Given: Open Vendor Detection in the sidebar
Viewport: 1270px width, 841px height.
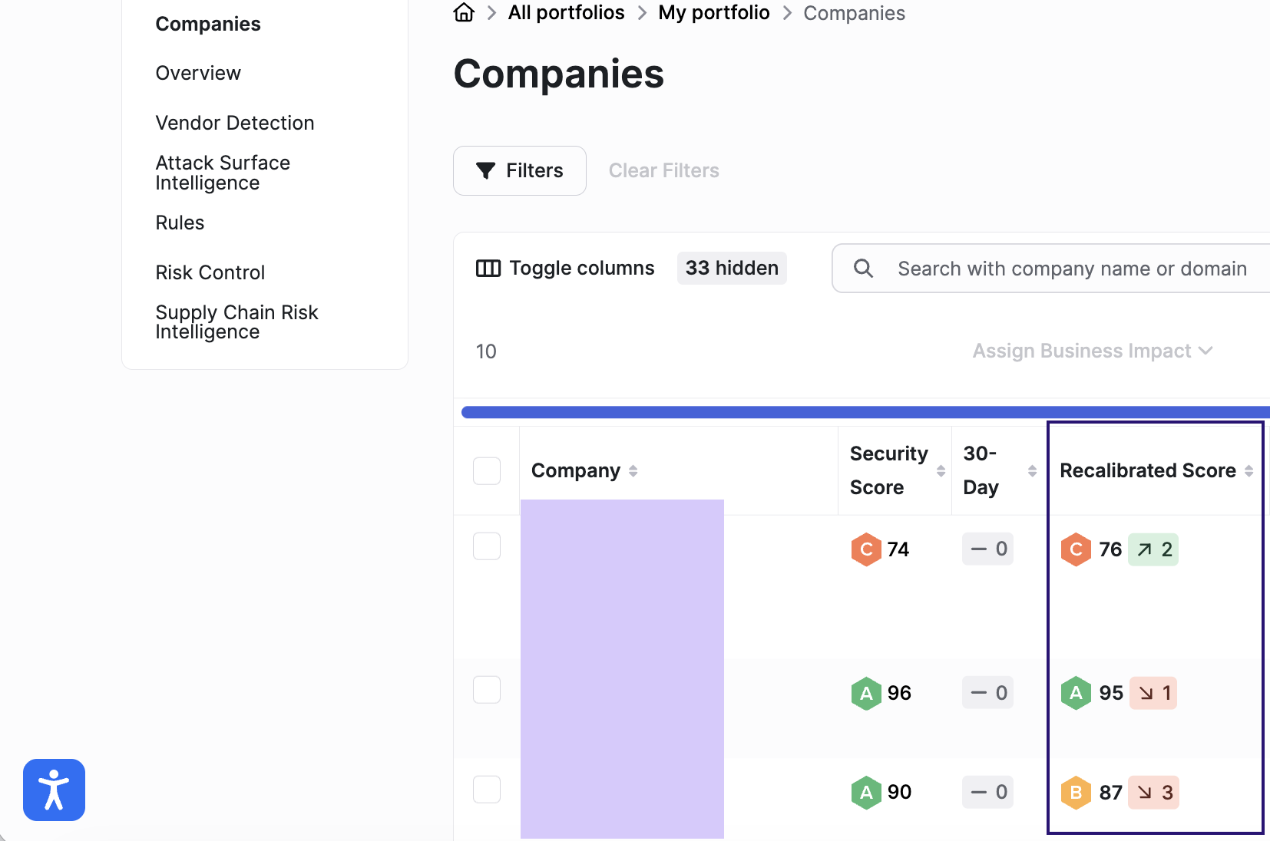Looking at the screenshot, I should [235, 123].
